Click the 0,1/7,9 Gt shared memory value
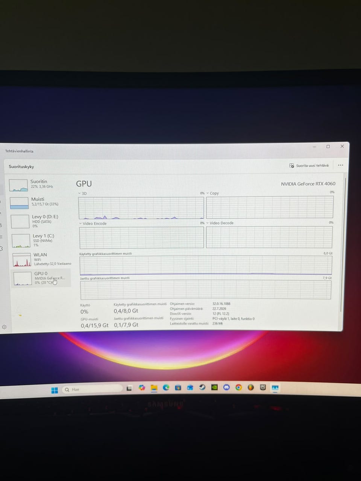This screenshot has width=361, height=481. coord(126,325)
